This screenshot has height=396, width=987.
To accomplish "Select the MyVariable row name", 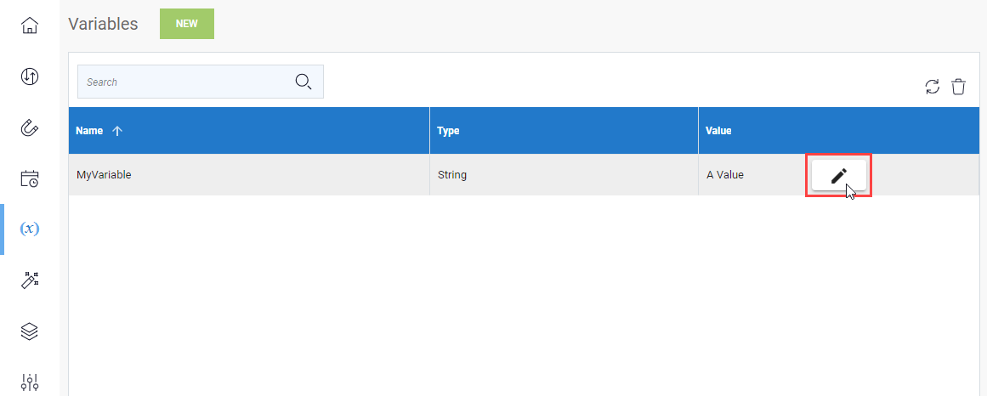I will coord(104,175).
